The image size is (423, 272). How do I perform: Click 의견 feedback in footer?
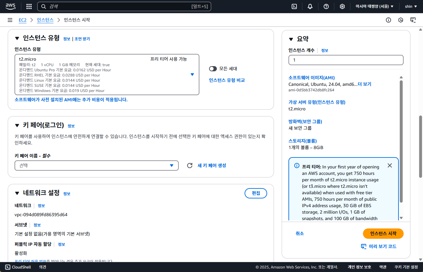coord(43,267)
